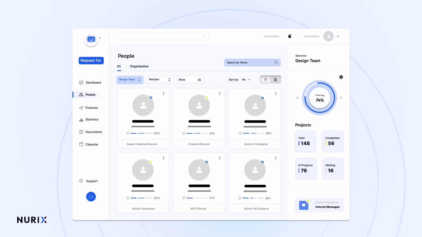Open options menu on Senior UX Designer card
The image size is (422, 237).
pos(276,158)
